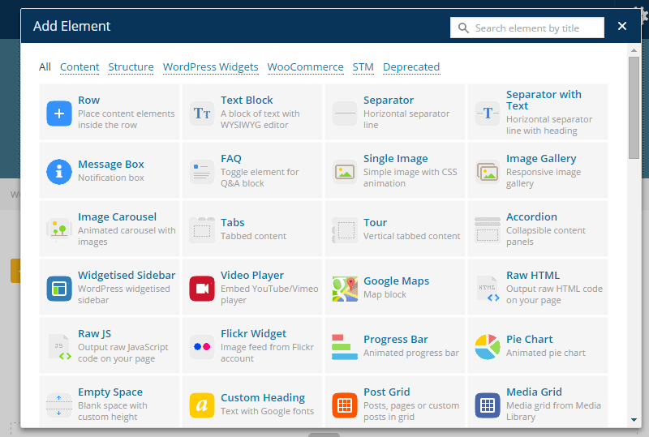Select the Image Carousel icon
Viewport: 649px width, 437px height.
click(x=59, y=229)
